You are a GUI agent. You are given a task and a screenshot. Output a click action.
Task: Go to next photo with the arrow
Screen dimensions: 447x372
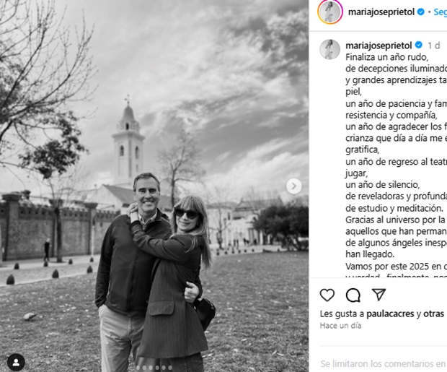[x=294, y=186]
